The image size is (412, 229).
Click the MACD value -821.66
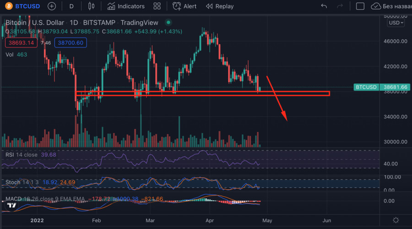pyautogui.click(x=152, y=199)
